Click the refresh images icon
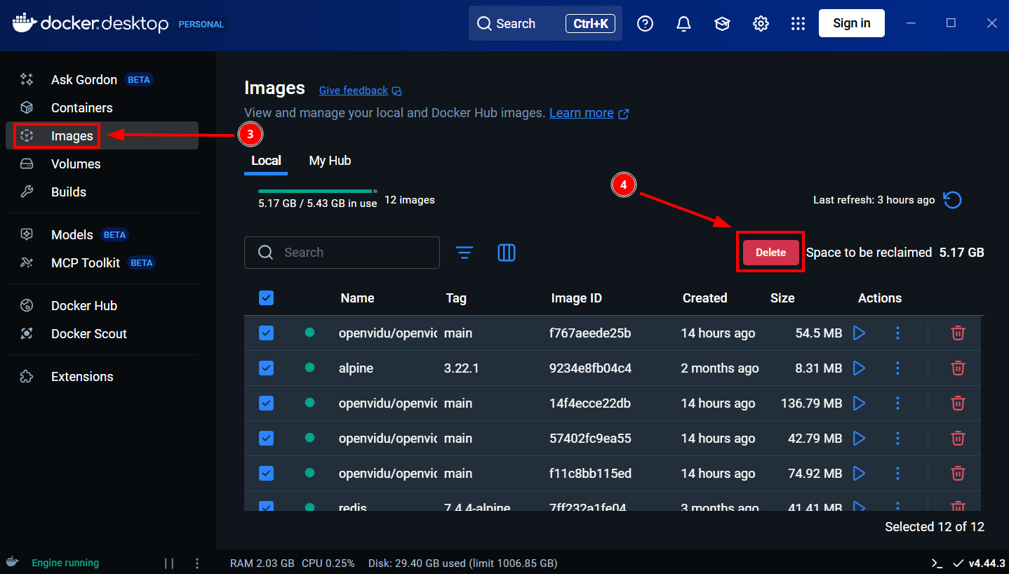Viewport: 1009px width, 574px height. pyautogui.click(x=952, y=200)
